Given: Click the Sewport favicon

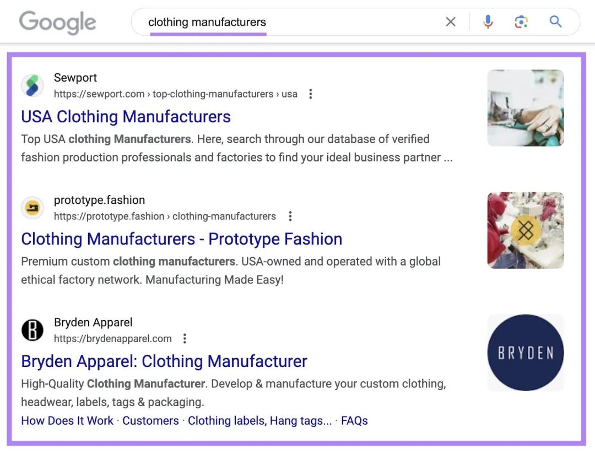Looking at the screenshot, I should (33, 85).
